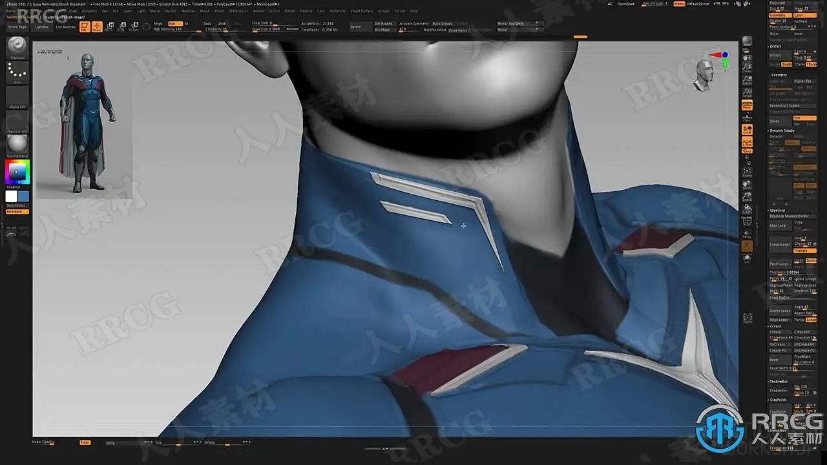Select the Scale transform tool
The width and height of the screenshot is (827, 465).
121,26
